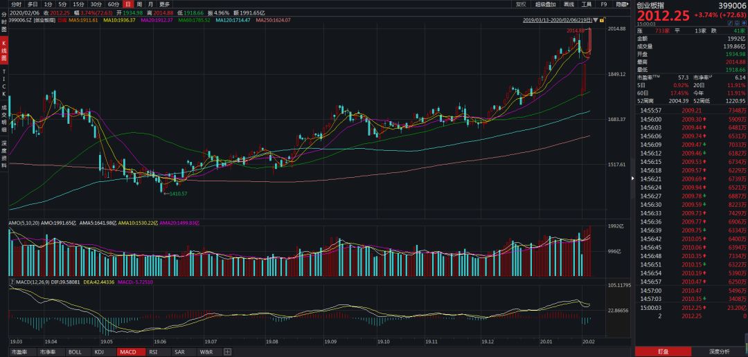748x357 pixels.
Task: Open 深度资料 in left sidebar
Action: tap(4, 154)
